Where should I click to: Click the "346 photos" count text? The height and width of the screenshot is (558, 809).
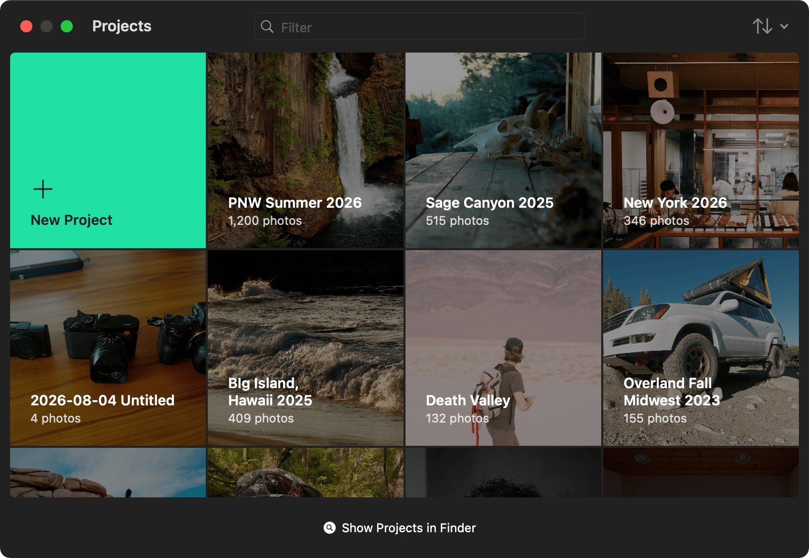(656, 221)
